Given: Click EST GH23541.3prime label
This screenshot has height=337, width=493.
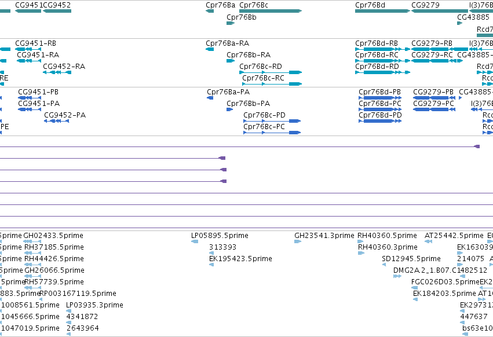Looking at the screenshot, I should [x=324, y=236].
